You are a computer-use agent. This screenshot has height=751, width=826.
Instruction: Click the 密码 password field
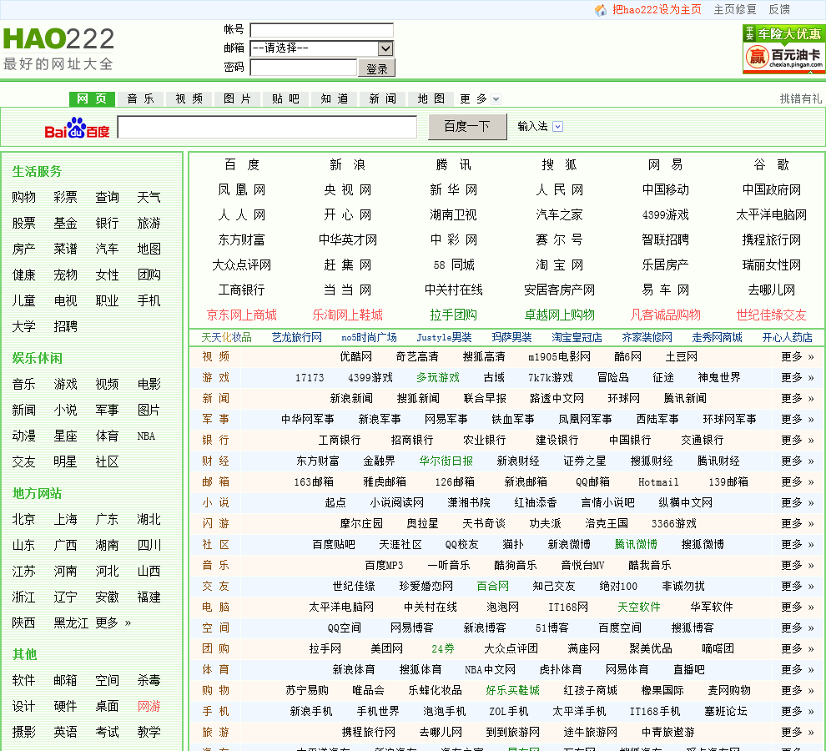tap(303, 68)
